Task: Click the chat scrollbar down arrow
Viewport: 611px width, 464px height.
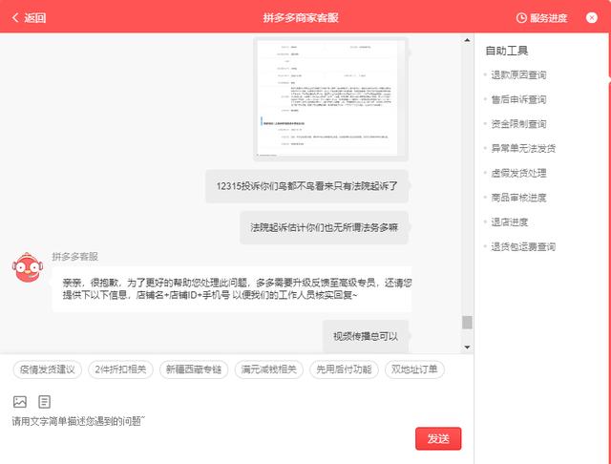Action: pos(467,348)
